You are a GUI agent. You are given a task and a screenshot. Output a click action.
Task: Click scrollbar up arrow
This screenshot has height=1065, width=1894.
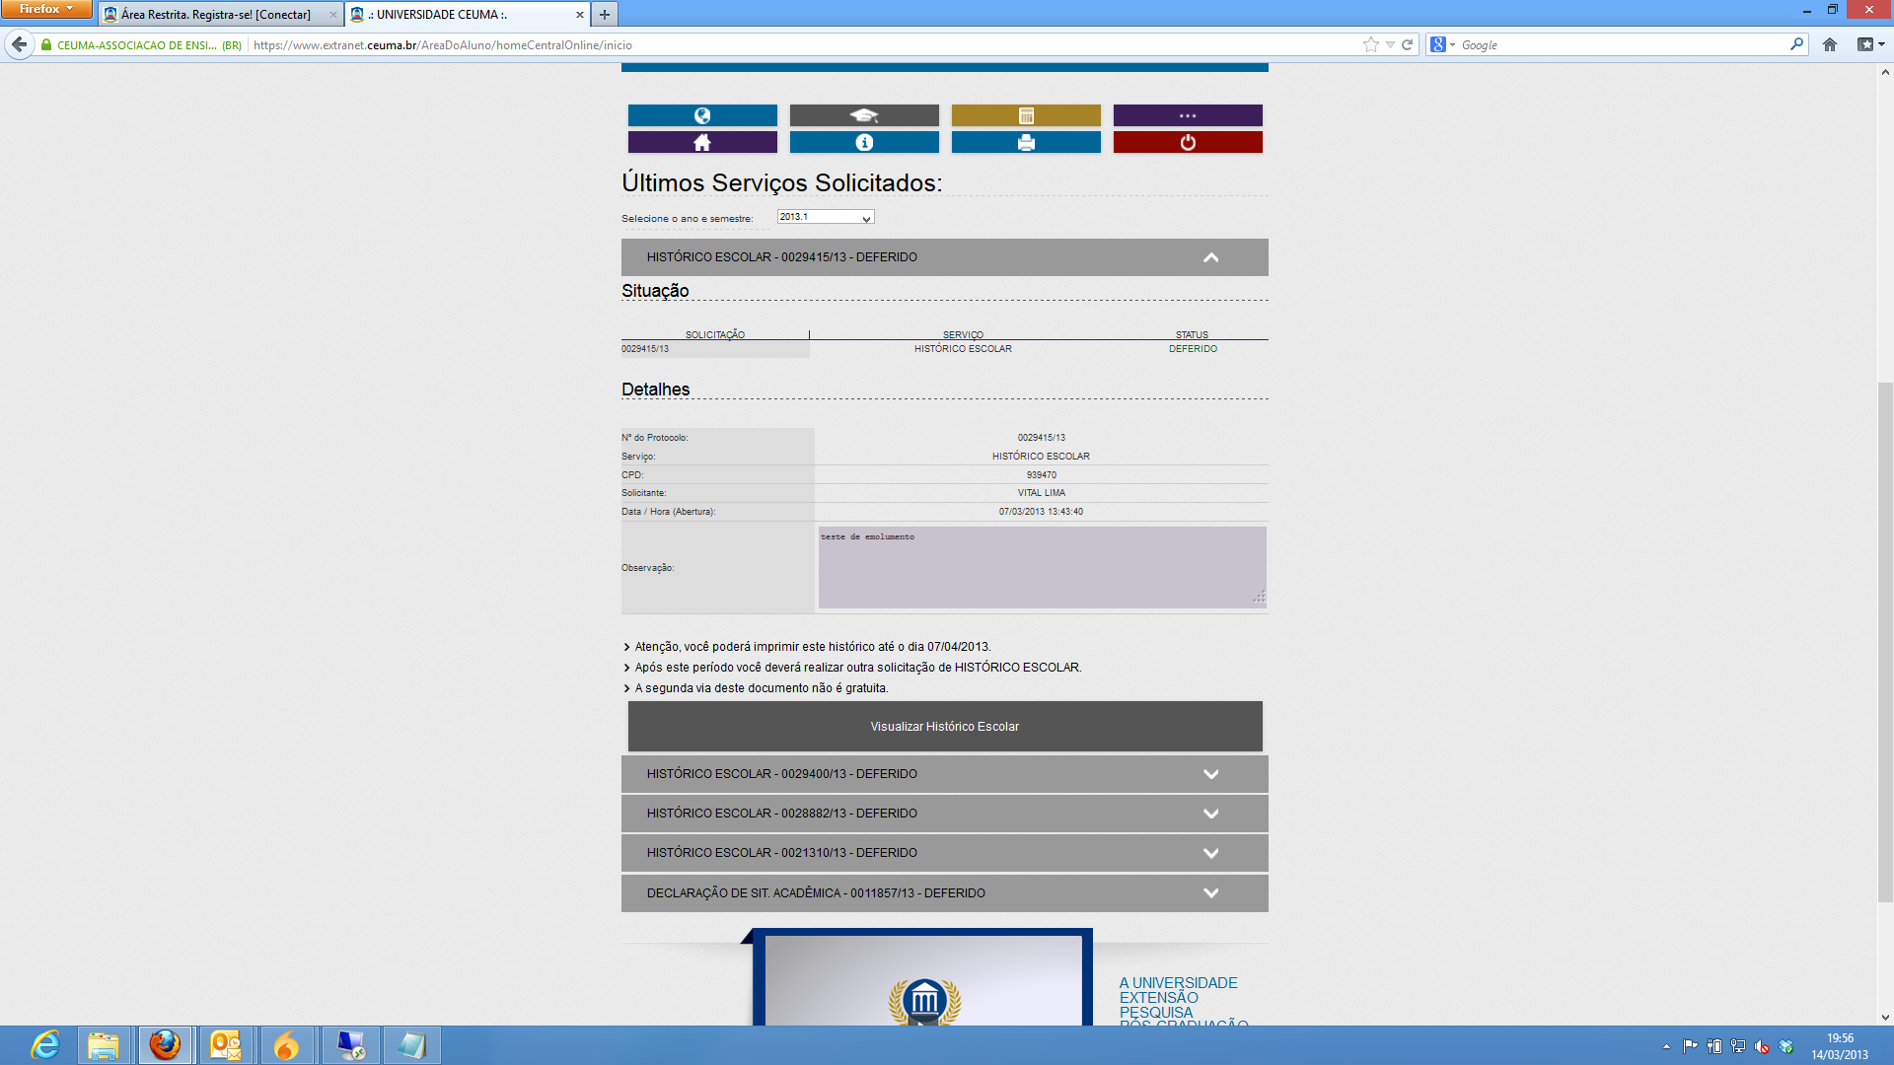click(1885, 72)
